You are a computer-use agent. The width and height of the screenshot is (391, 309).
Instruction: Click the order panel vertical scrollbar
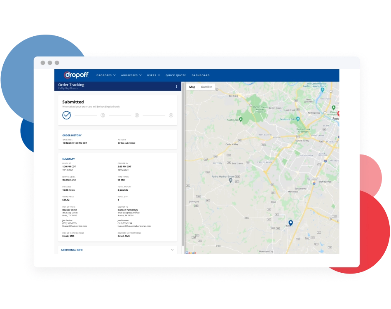click(x=183, y=165)
